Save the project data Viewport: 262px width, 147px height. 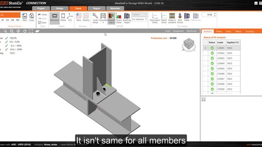coord(42,22)
